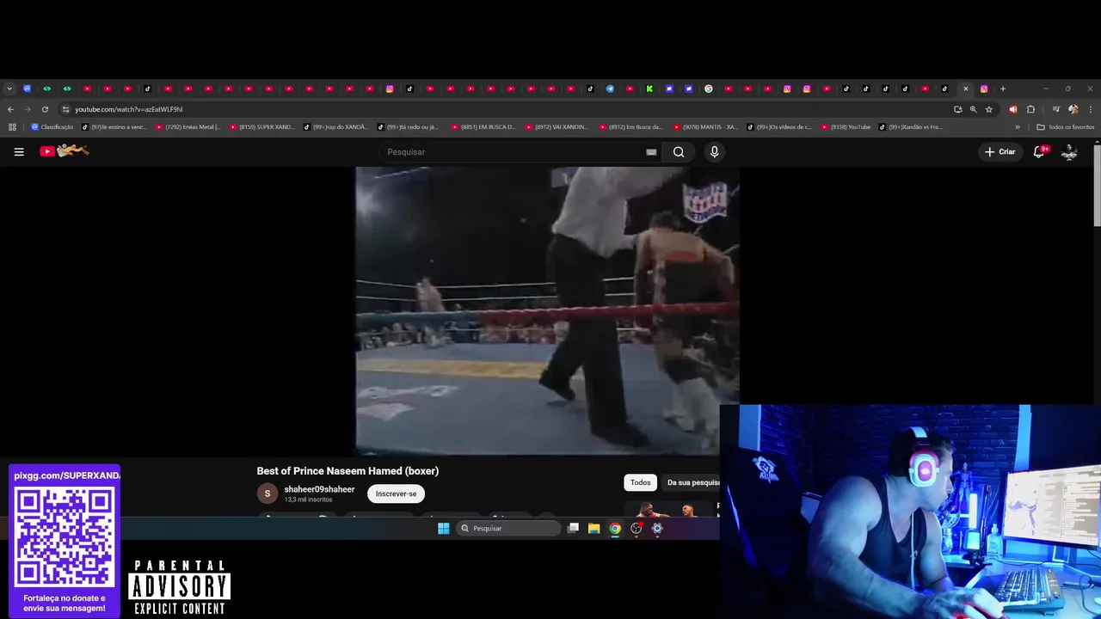Select the youtube.com URL in the address bar
This screenshot has width=1101, height=619.
click(128, 109)
